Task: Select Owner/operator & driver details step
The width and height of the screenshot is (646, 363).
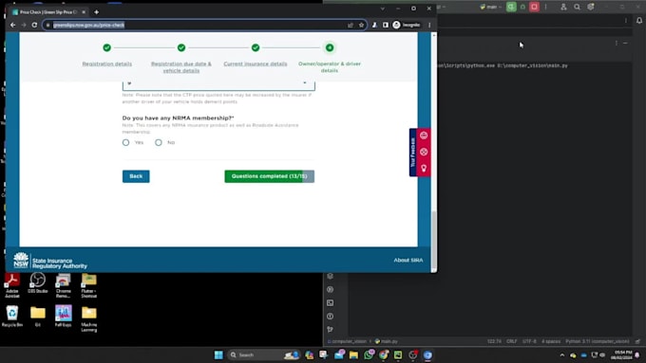Action: pos(330,67)
